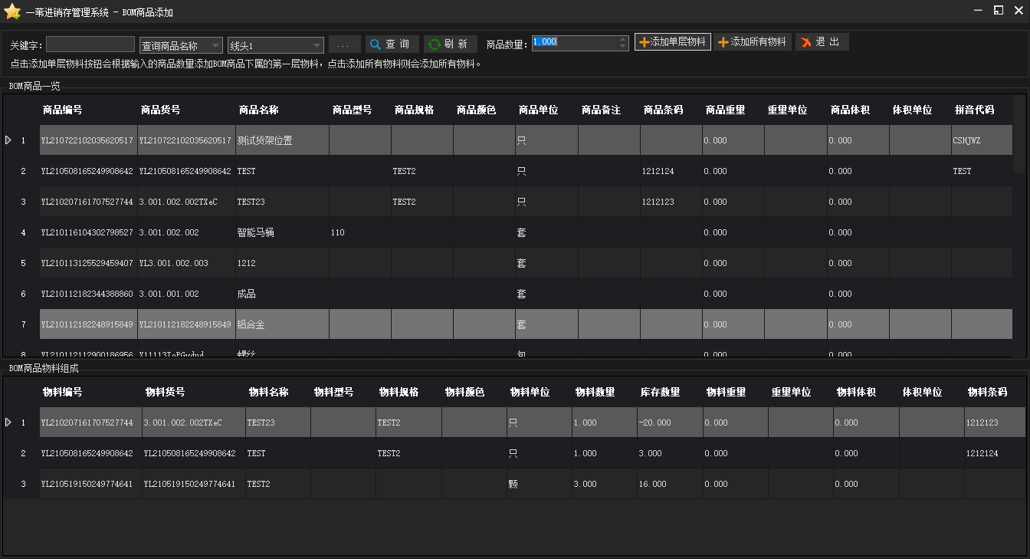Click the 查询 search button
The height and width of the screenshot is (559, 1030).
(392, 44)
